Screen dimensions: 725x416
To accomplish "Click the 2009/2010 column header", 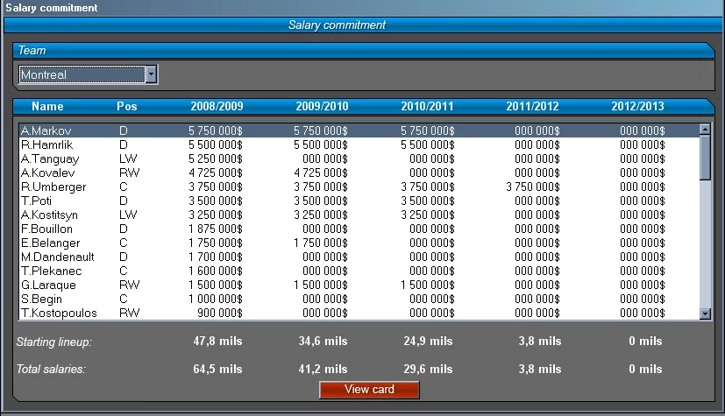I will (322, 106).
